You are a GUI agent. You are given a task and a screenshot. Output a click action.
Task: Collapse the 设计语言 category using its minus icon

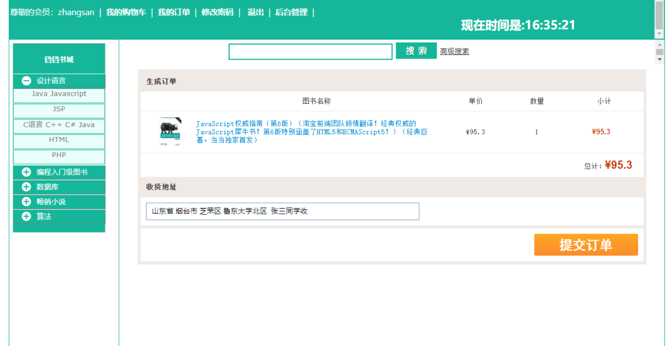26,81
